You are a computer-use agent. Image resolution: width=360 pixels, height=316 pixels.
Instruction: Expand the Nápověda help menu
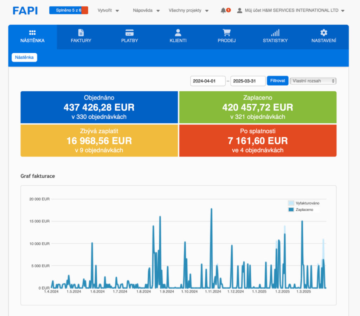(x=146, y=10)
